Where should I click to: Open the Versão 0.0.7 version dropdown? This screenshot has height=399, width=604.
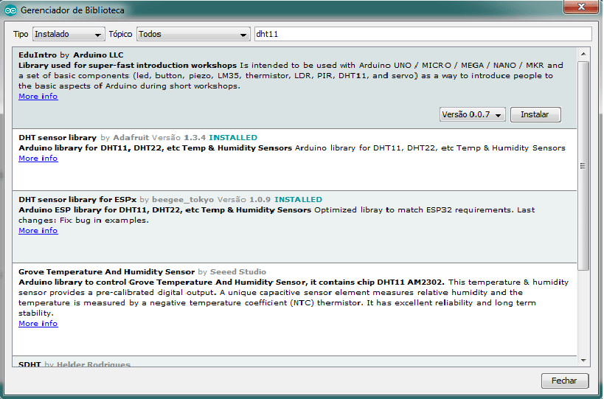coord(472,114)
